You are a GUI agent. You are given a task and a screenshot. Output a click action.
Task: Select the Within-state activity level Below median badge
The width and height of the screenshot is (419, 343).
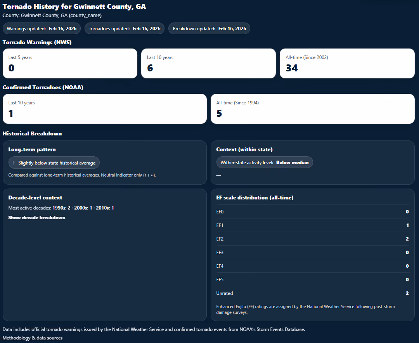pyautogui.click(x=265, y=163)
